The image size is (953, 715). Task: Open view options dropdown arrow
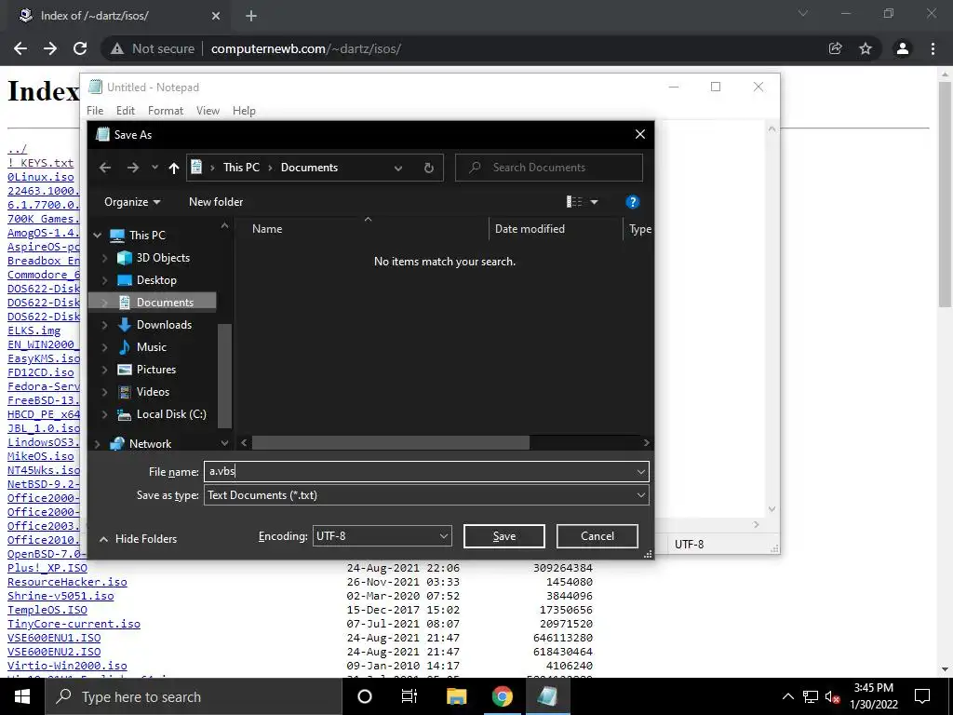click(x=595, y=202)
